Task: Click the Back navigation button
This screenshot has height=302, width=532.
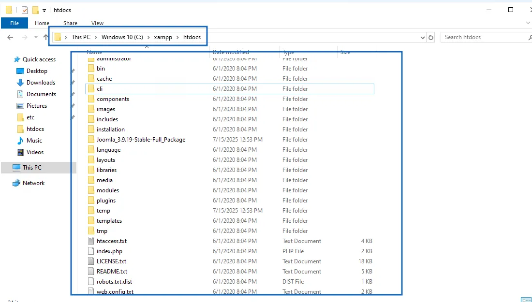Action: click(10, 37)
